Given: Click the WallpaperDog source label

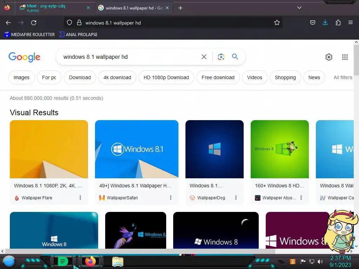Looking at the screenshot, I should (x=211, y=198).
